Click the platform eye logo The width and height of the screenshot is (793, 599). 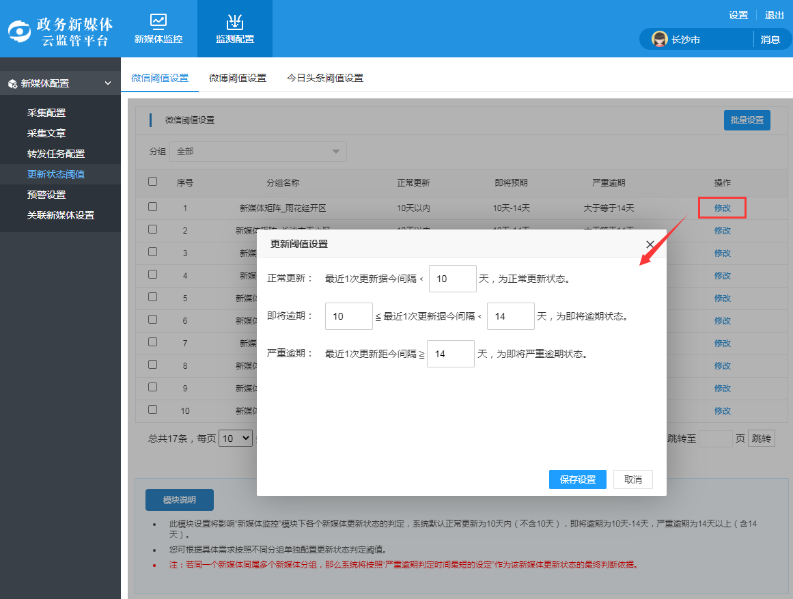click(20, 31)
